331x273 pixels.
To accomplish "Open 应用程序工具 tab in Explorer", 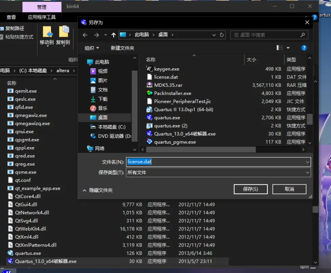I will click(x=42, y=17).
